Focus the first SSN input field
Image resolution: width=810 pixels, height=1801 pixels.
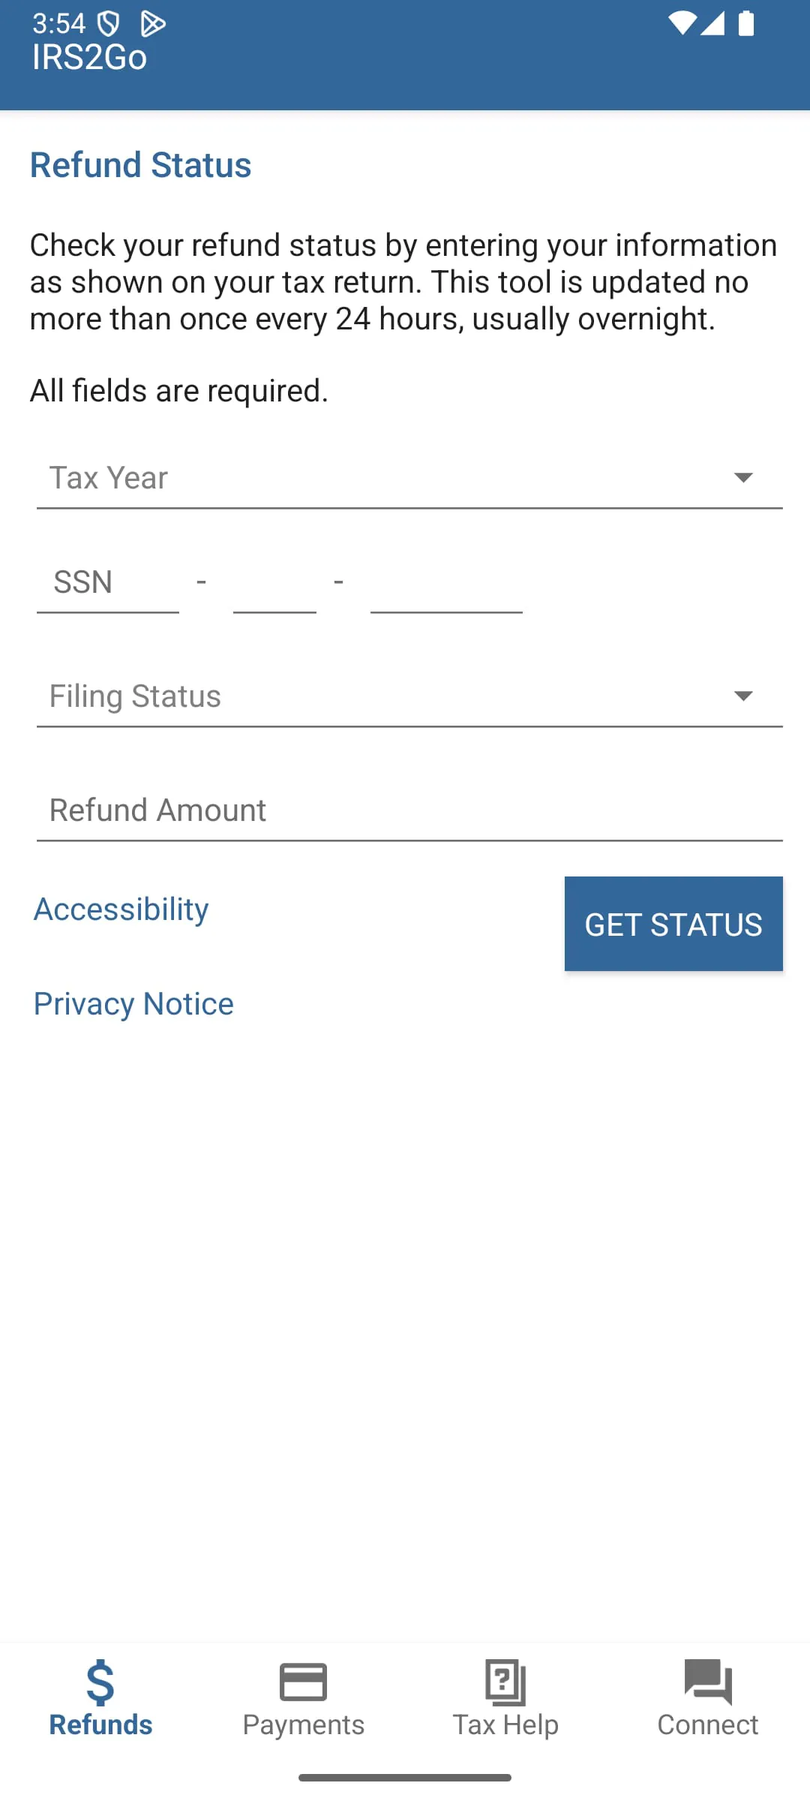(108, 584)
